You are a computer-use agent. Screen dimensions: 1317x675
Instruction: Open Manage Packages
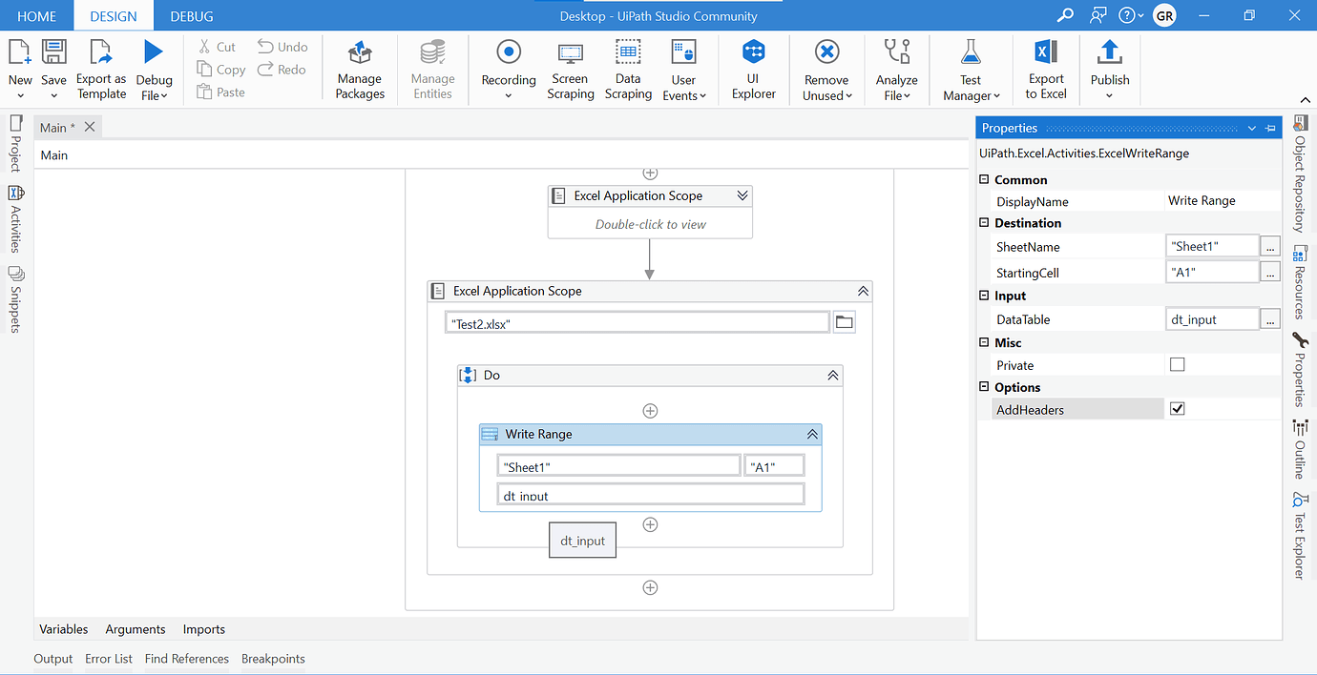pos(359,69)
